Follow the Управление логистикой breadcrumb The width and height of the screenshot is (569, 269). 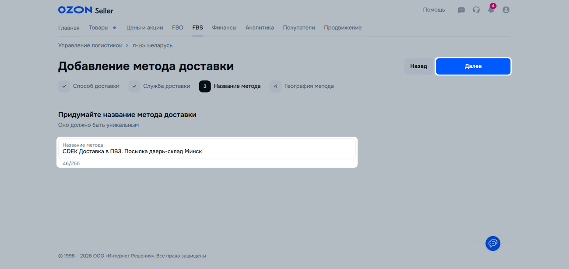click(x=89, y=45)
